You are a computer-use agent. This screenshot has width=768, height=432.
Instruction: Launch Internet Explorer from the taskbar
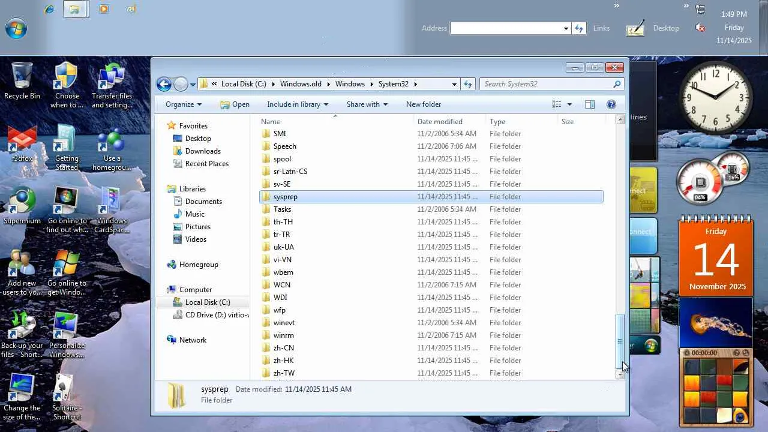(x=49, y=9)
